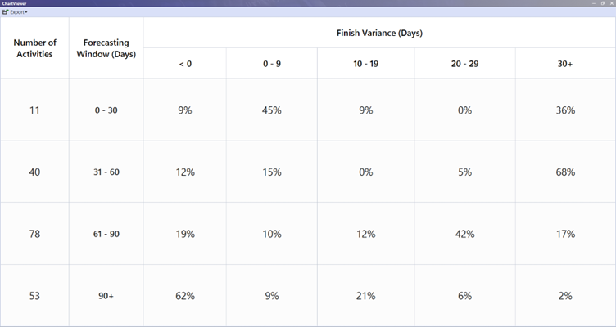The height and width of the screenshot is (327, 616).
Task: Select the 68% cell in the table
Action: (565, 172)
